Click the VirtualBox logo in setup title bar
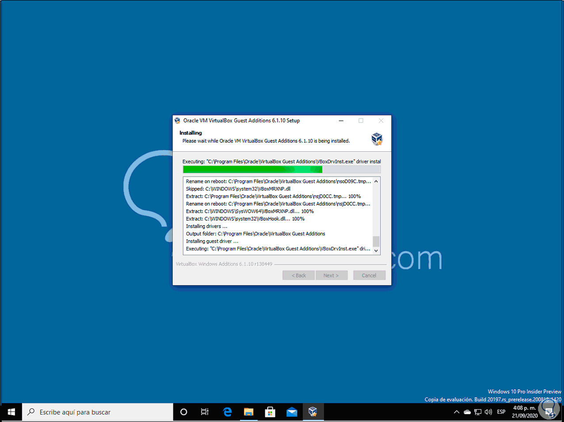Viewport: 564px width, 422px height. [177, 120]
